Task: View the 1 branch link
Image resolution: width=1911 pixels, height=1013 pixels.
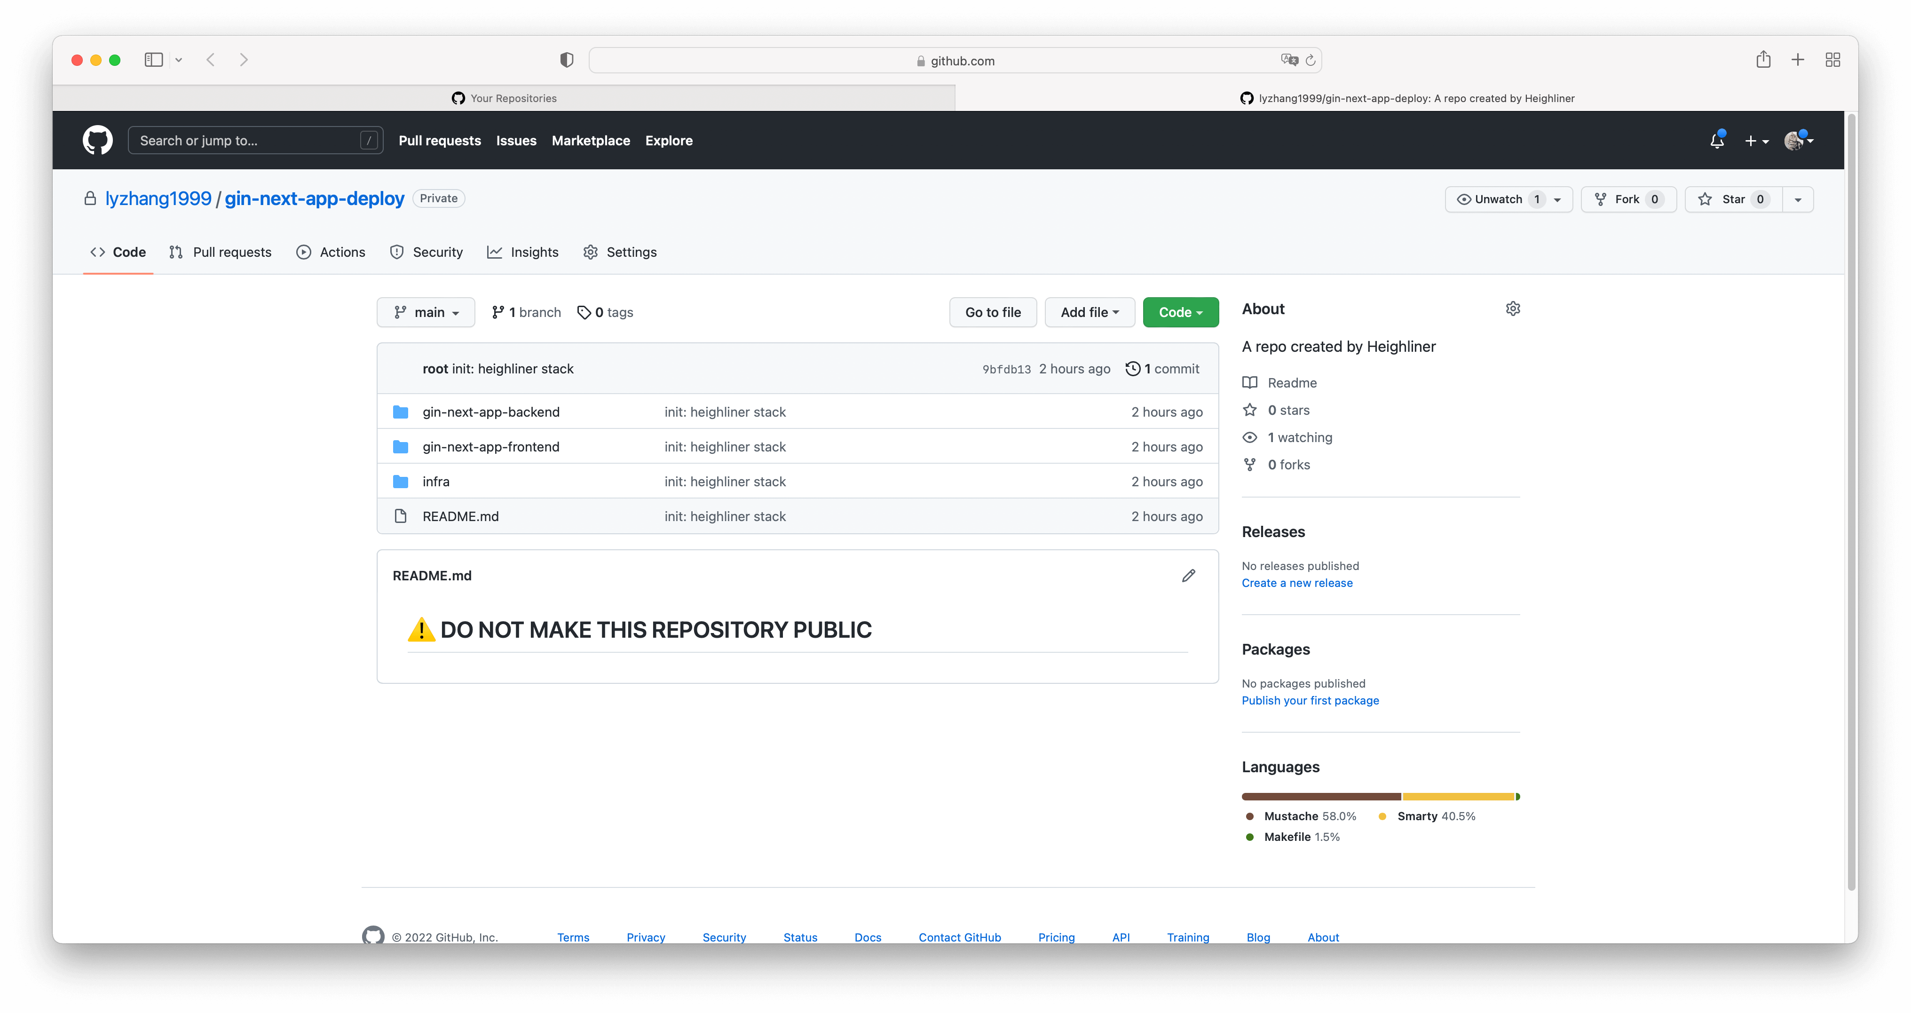Action: tap(526, 312)
